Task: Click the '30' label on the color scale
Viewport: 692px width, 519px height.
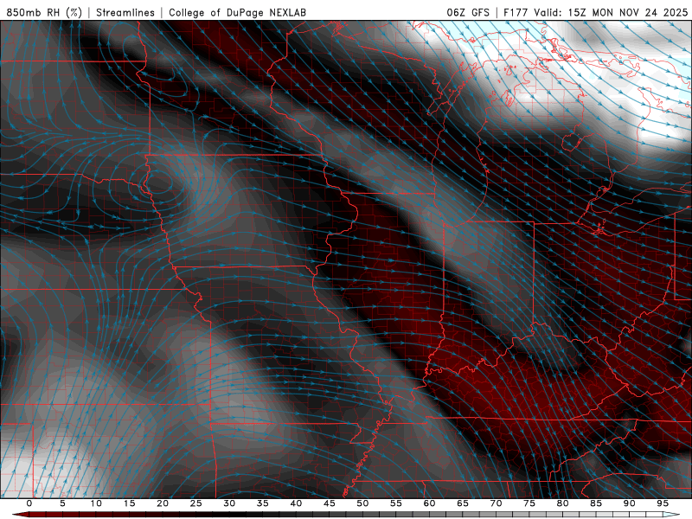Action: (x=229, y=503)
